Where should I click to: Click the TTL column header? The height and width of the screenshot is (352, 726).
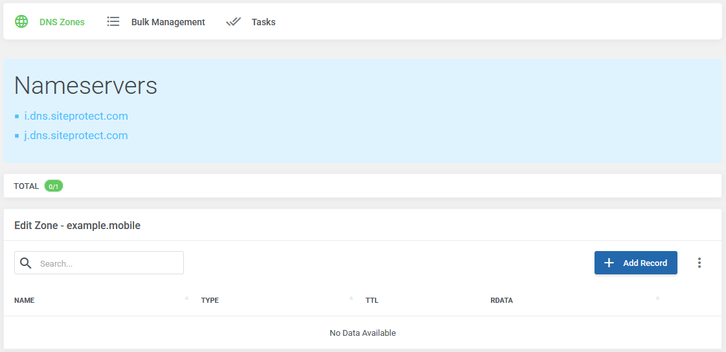[x=372, y=301]
